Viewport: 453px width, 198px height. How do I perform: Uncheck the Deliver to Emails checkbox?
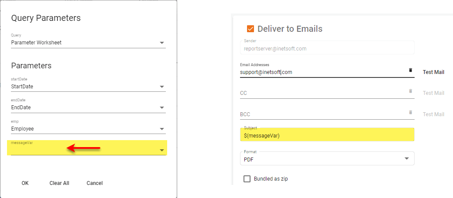tap(251, 29)
